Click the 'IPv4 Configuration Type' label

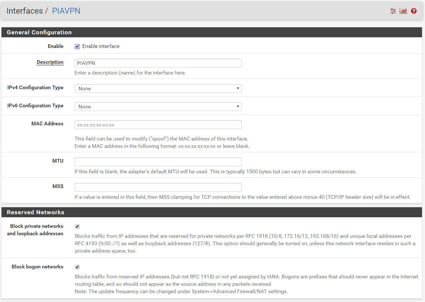35,88
